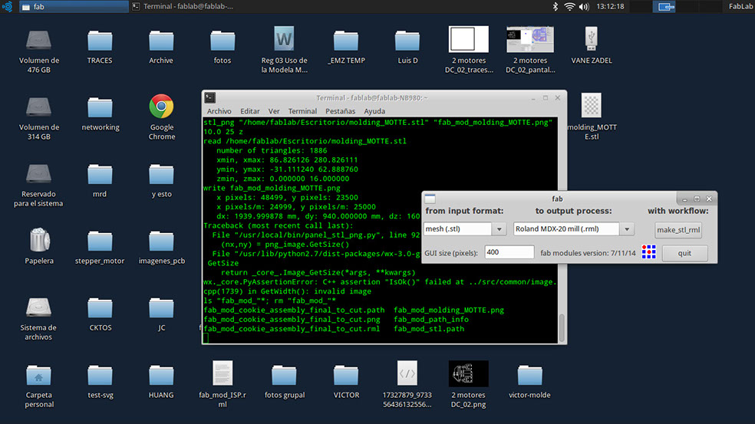Select the fotos folder icon
Viewport: 755px width, 424px height.
coord(223,41)
